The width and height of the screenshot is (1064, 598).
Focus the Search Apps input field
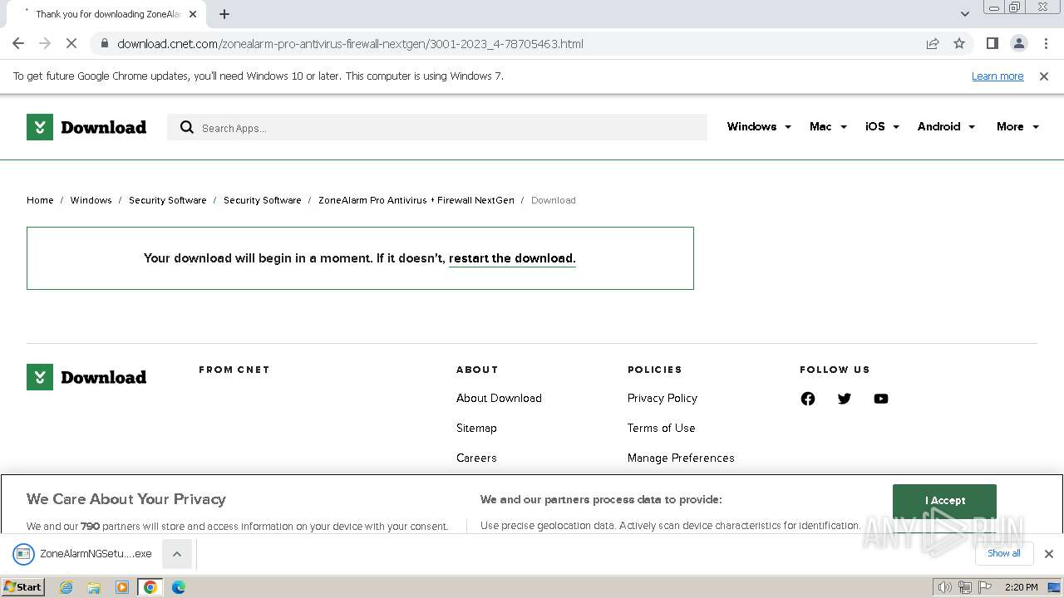[437, 127]
